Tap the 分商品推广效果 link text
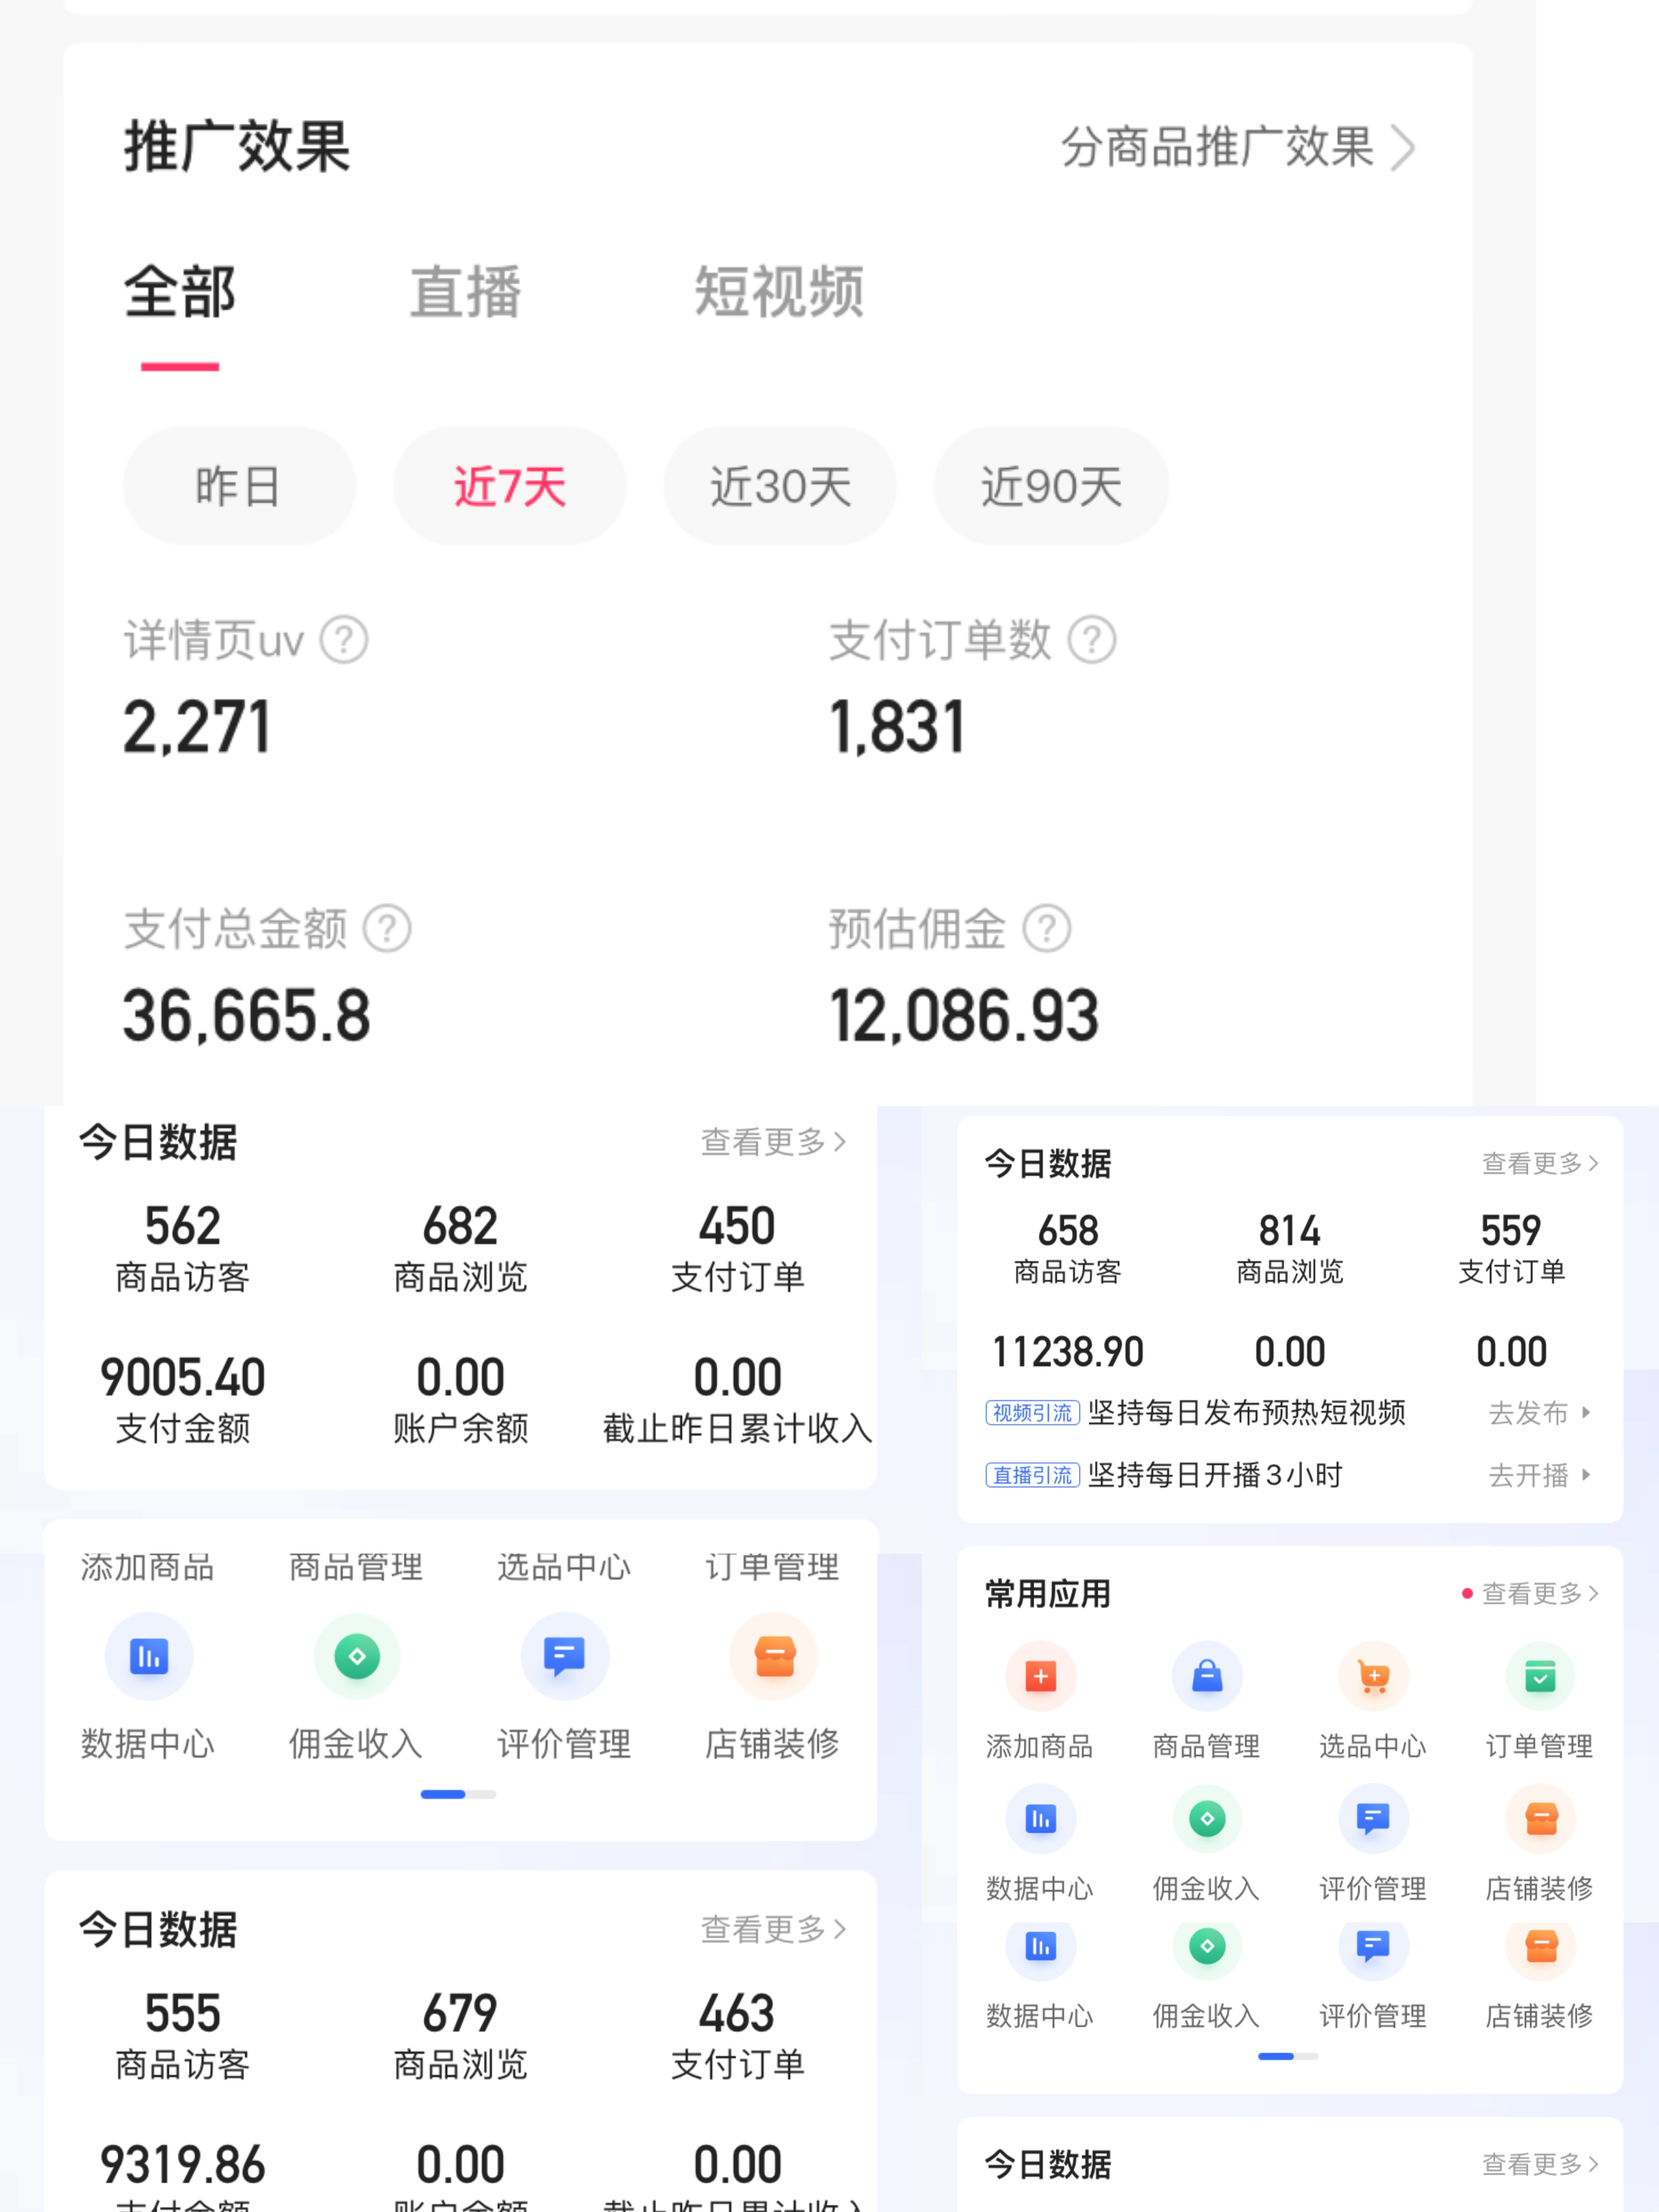The height and width of the screenshot is (2212, 1659). 1217,148
